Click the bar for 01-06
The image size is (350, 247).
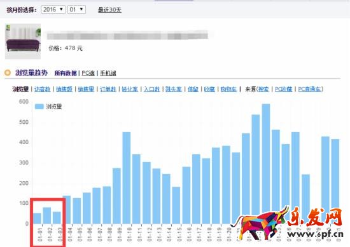[x=87, y=208]
